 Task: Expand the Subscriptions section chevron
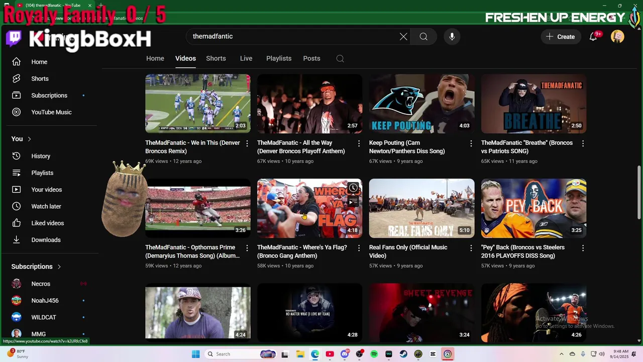[59, 267]
